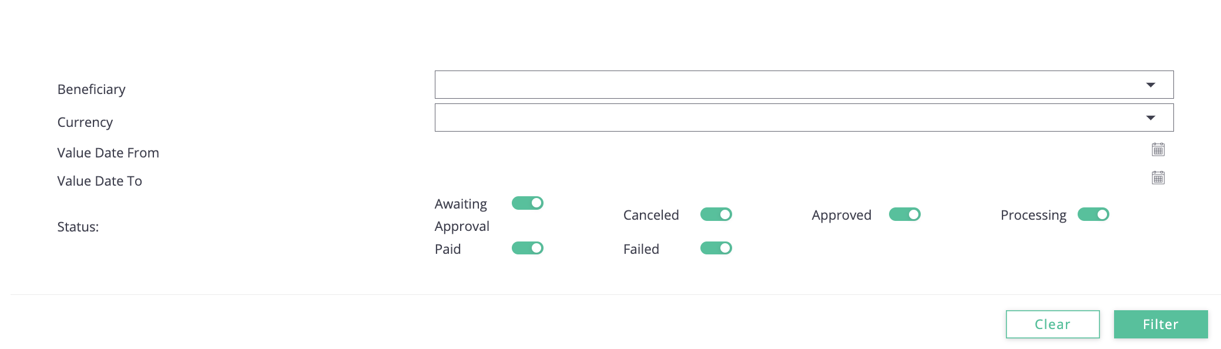This screenshot has height=349, width=1221.
Task: Expand the Currency dropdown arrow
Action: 1150,118
